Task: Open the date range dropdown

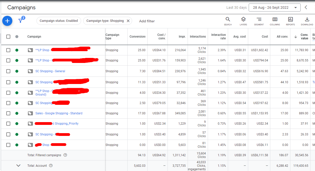Action: pyautogui.click(x=274, y=8)
